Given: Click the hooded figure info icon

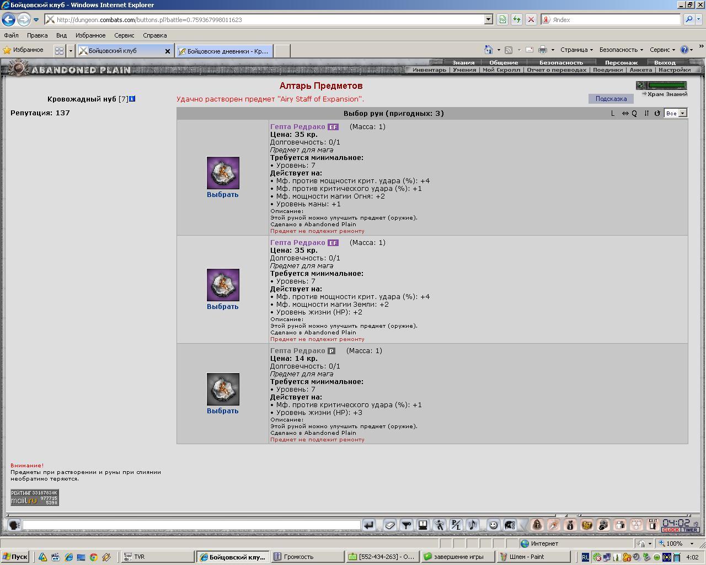Looking at the screenshot, I should tap(537, 525).
